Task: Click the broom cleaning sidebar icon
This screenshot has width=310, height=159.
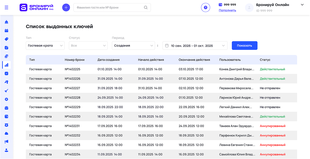Action: pyautogui.click(x=7, y=91)
